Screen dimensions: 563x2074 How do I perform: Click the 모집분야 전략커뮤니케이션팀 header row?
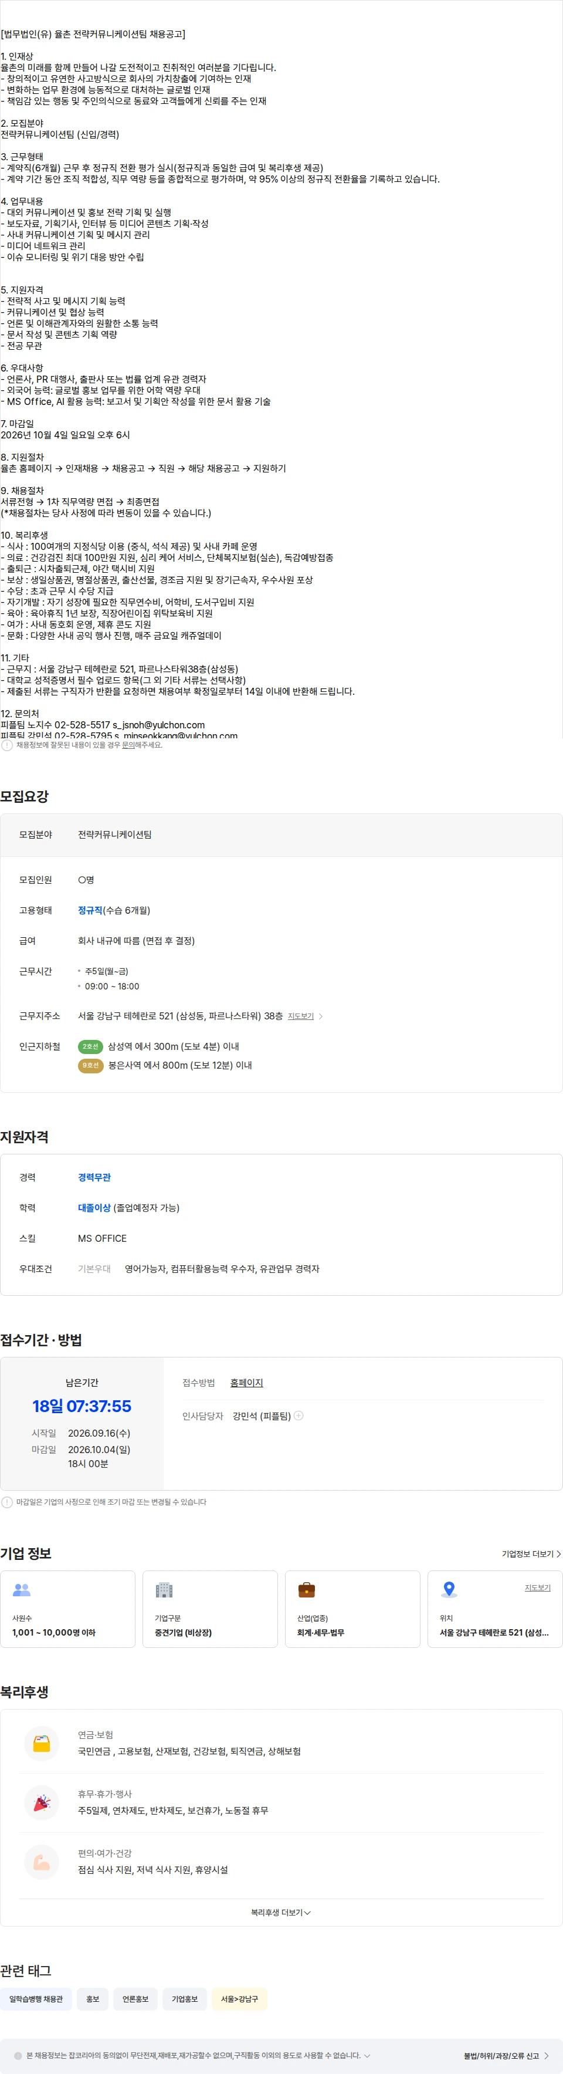click(281, 835)
